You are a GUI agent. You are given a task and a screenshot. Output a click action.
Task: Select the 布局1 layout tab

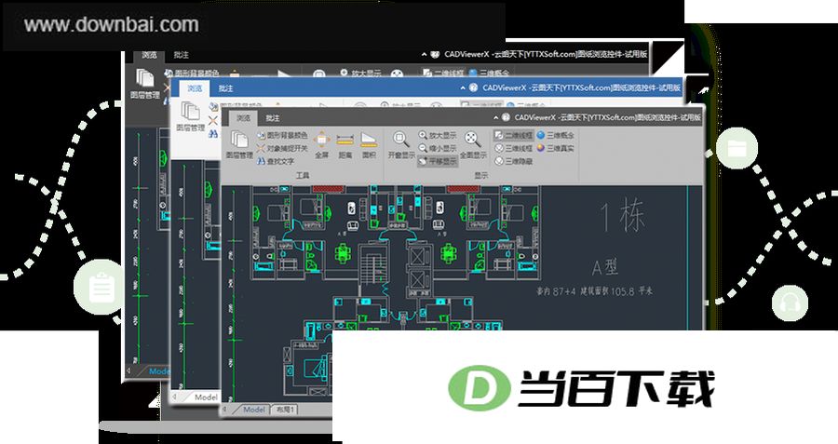286,410
